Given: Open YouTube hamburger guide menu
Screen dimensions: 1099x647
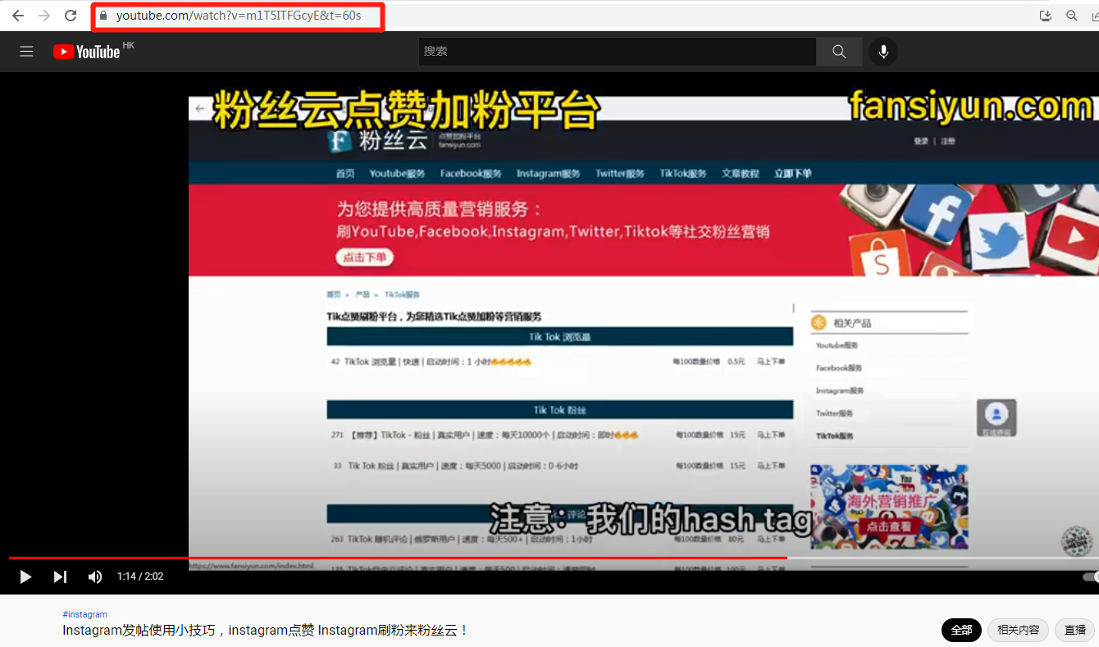Looking at the screenshot, I should coord(26,52).
